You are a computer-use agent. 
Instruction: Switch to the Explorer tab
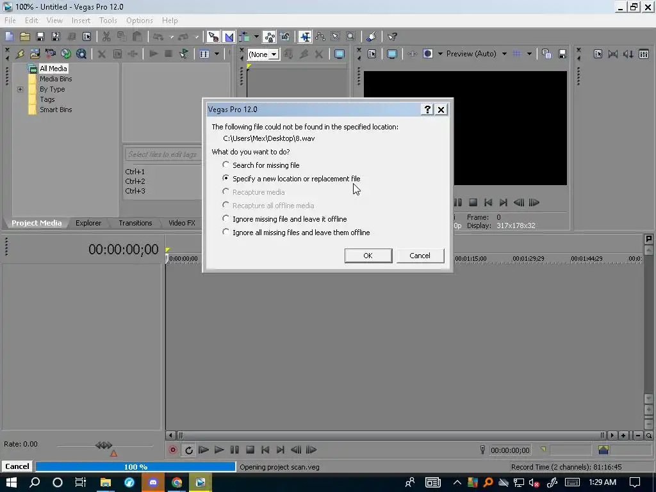[88, 223]
